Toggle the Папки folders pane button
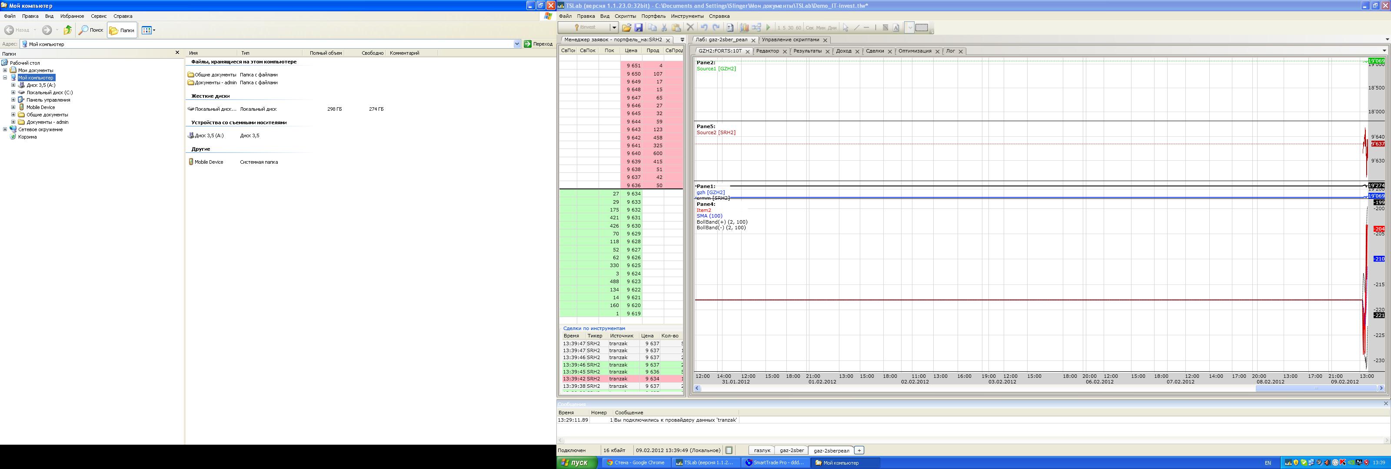 pos(122,30)
